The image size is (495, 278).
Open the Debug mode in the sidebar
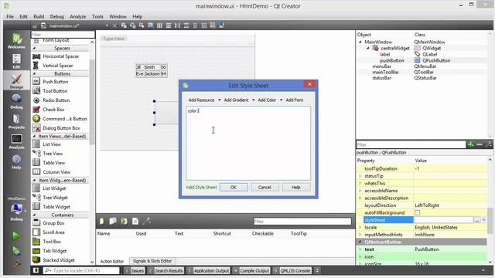coord(16,101)
